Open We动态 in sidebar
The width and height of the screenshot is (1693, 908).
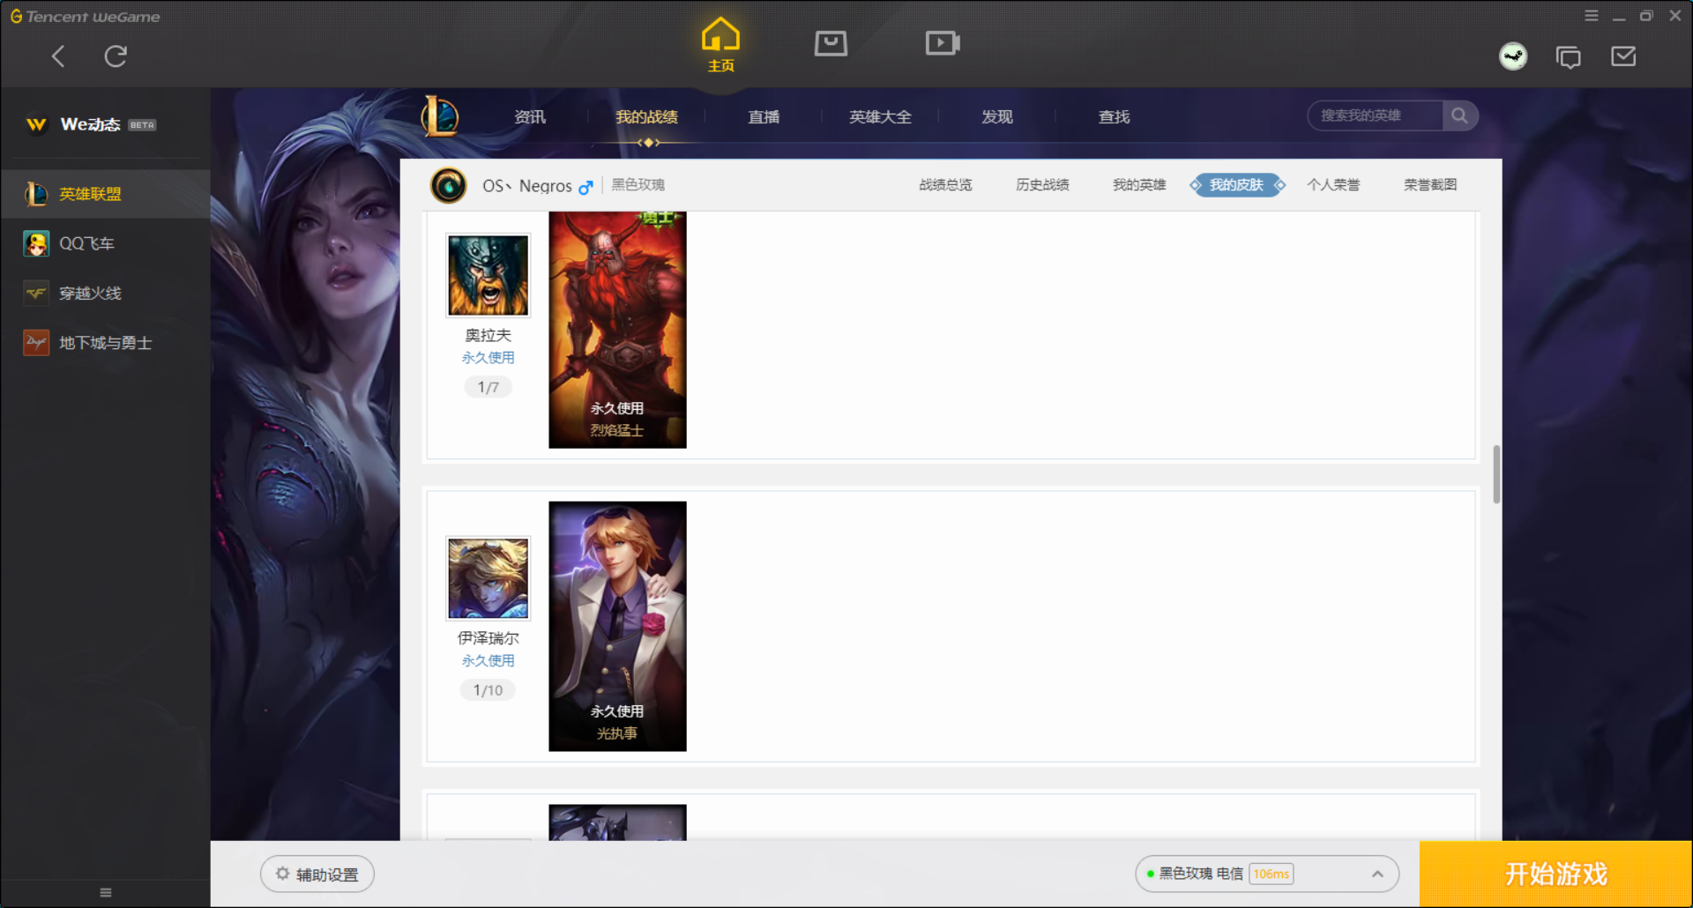91,124
